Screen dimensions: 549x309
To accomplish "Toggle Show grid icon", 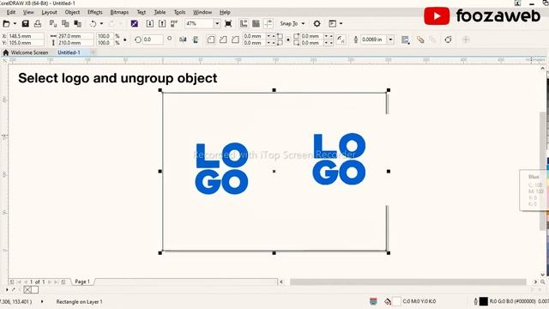I will tap(256, 24).
